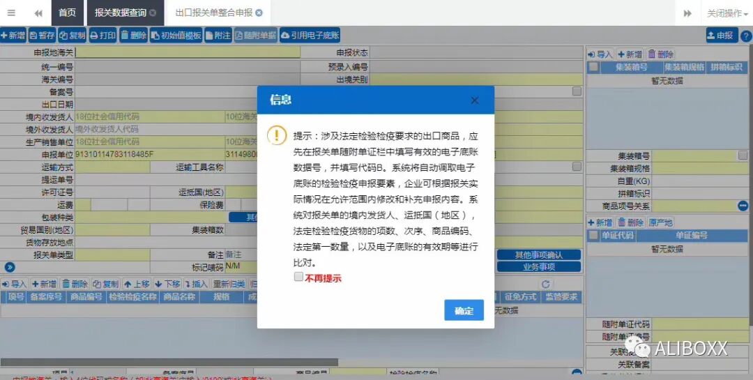Close the 信息 dialog with the X

[475, 100]
